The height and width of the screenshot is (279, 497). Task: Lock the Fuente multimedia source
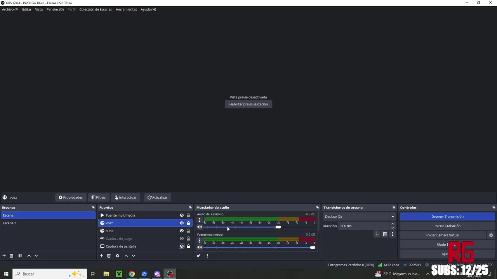tap(188, 215)
